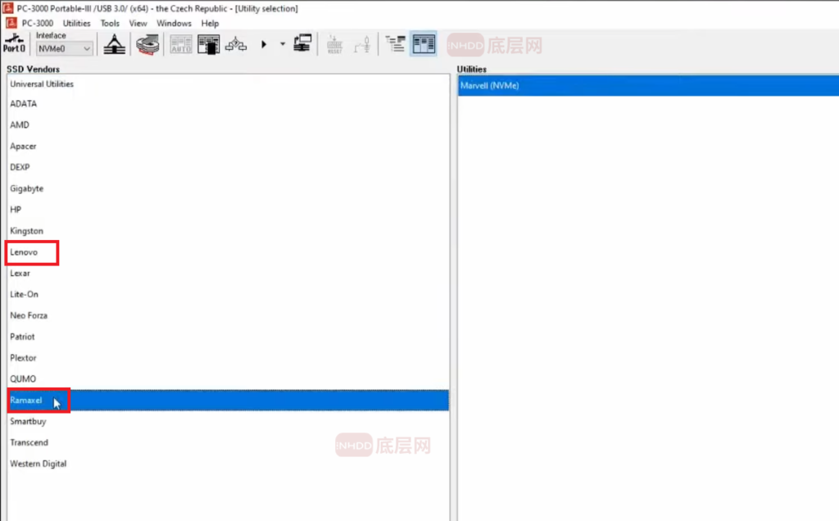Choose Marvell (NVMe) utility
The width and height of the screenshot is (839, 521).
648,85
